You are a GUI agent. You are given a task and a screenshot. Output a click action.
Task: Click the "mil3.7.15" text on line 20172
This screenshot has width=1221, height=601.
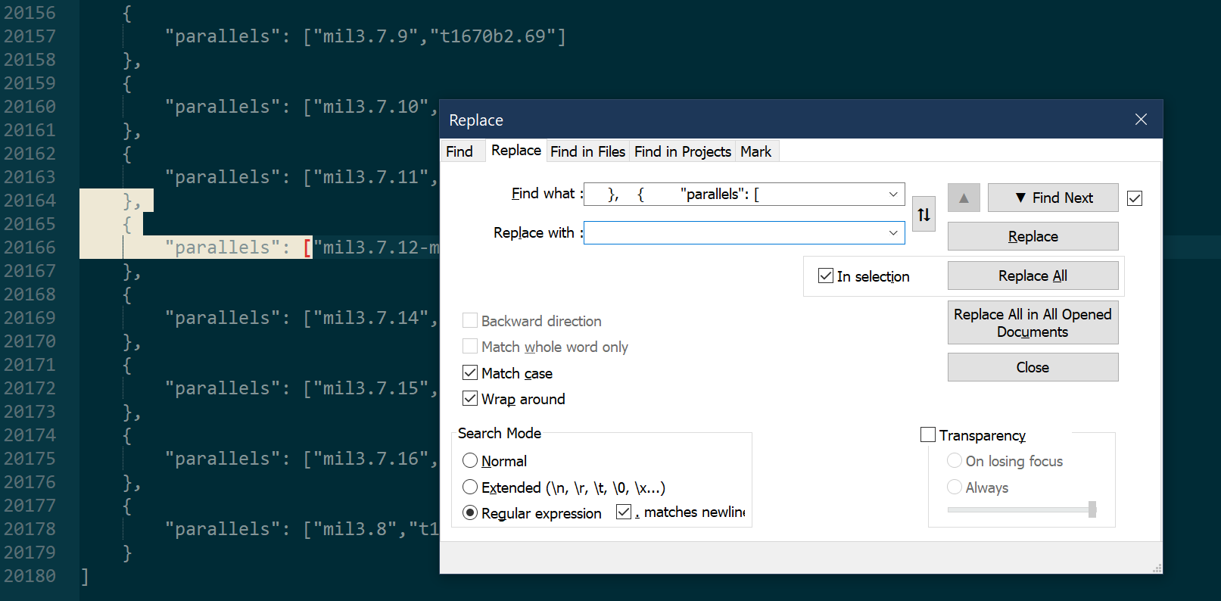click(x=371, y=388)
